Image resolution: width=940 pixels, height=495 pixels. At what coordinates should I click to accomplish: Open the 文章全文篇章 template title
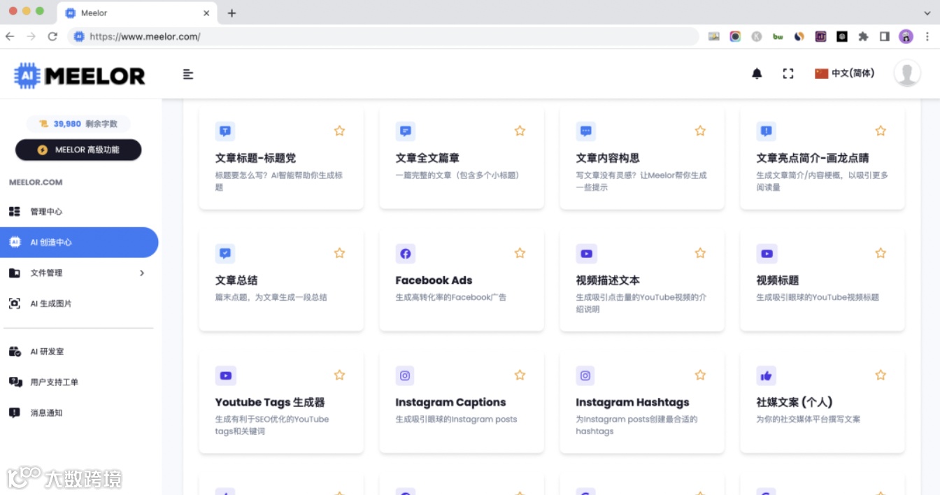[x=427, y=158]
